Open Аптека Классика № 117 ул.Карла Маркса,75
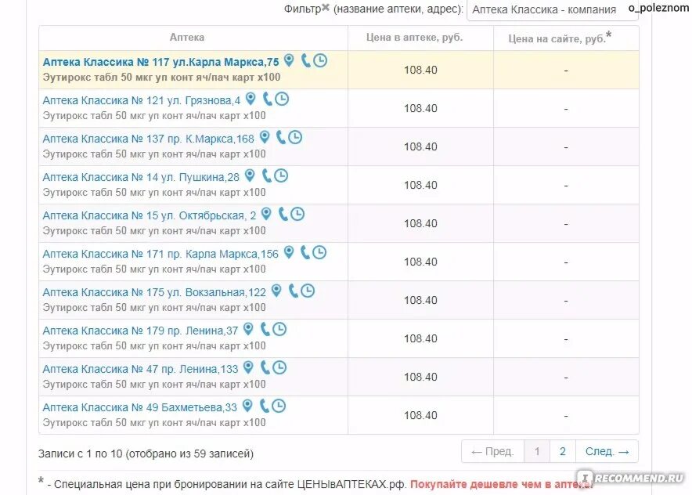Screen dimensions: 692x495 [160, 62]
